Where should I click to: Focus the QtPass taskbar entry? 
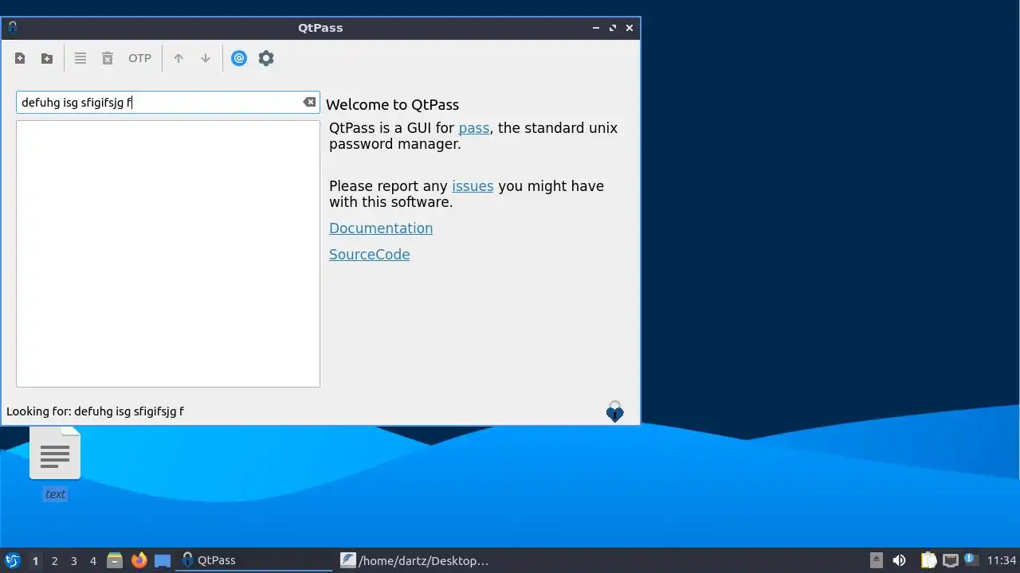[x=253, y=560]
